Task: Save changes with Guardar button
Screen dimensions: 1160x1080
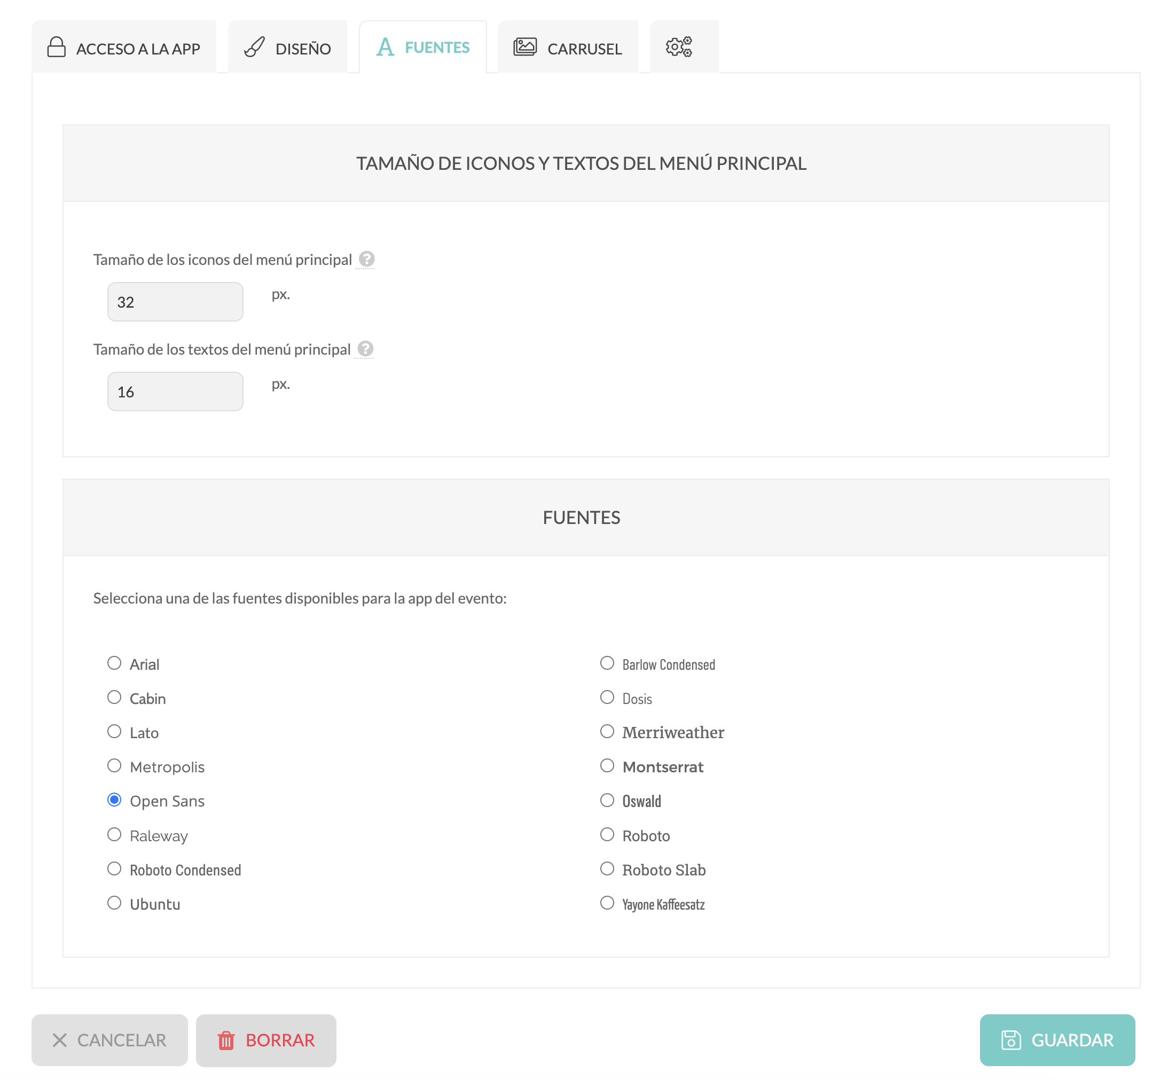Action: (1057, 1040)
